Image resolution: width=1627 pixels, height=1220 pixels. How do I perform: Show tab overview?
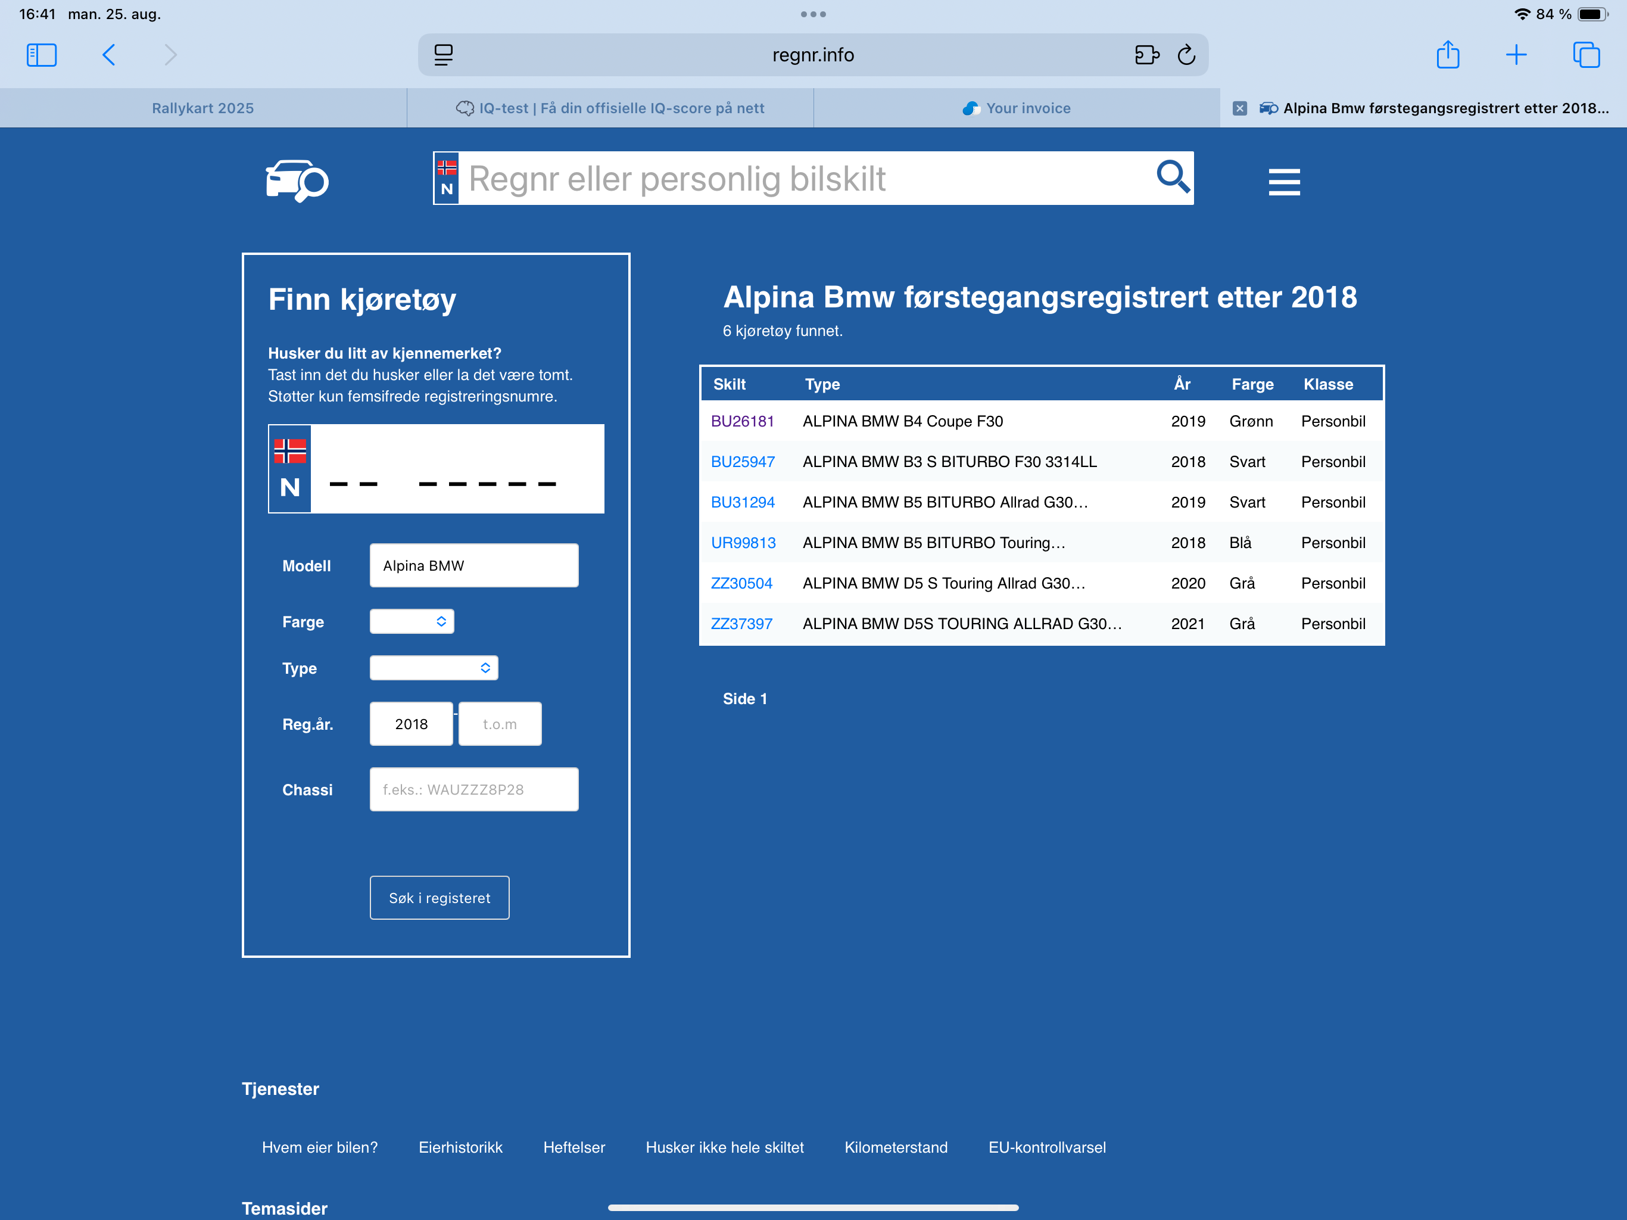pos(1586,55)
